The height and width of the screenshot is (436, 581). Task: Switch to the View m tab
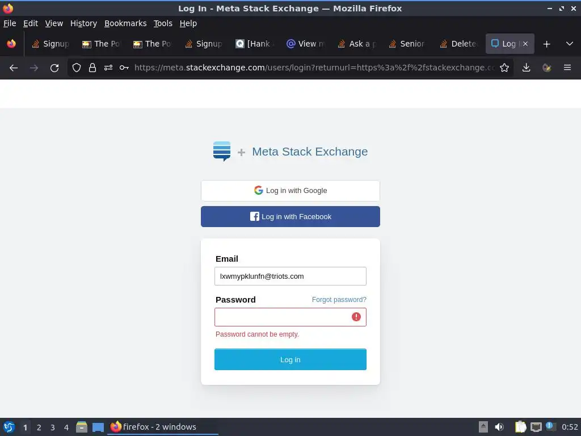[x=306, y=44]
